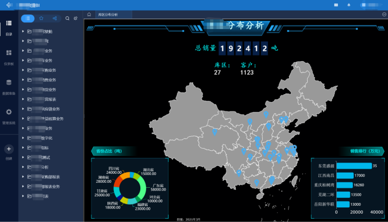The image size is (388, 222).
Task: Click the 库区 count value 27
Action: 217,72
